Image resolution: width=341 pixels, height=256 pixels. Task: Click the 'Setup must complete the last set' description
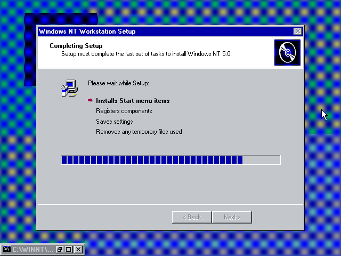click(147, 54)
